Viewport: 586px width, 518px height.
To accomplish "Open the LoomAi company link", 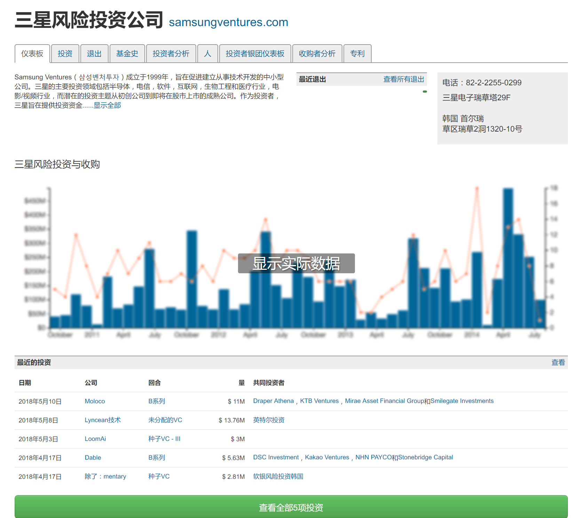I will click(x=95, y=439).
